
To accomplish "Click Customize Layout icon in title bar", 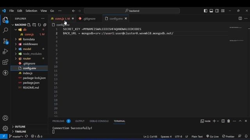I will [223, 11].
